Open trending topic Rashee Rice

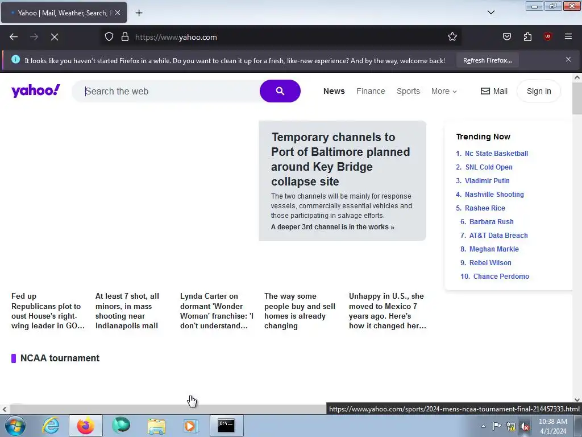pyautogui.click(x=485, y=208)
